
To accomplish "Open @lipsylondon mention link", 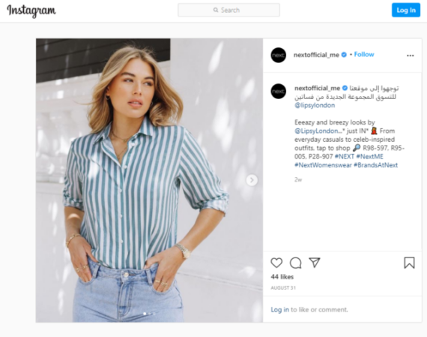I will (x=315, y=105).
